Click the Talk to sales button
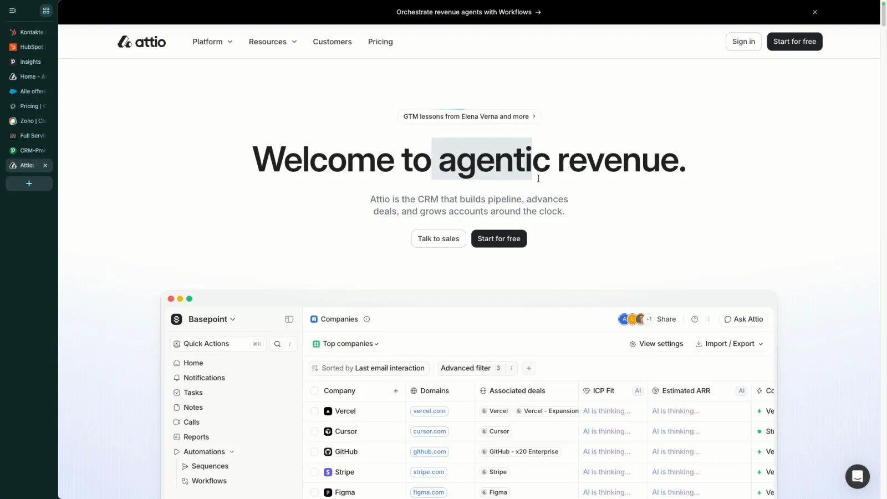Viewport: 887px width, 499px height. tap(439, 239)
